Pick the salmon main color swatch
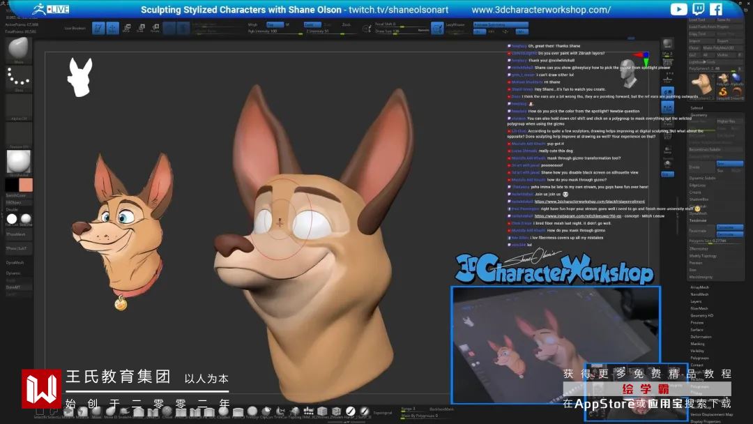The width and height of the screenshot is (753, 424). 26,185
